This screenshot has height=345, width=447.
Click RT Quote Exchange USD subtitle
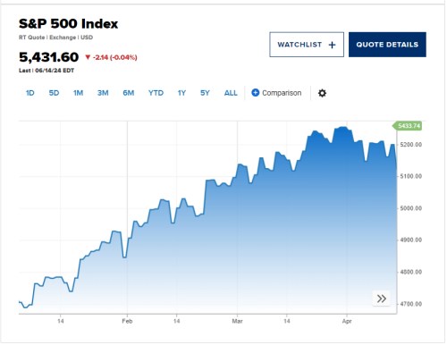pos(55,38)
